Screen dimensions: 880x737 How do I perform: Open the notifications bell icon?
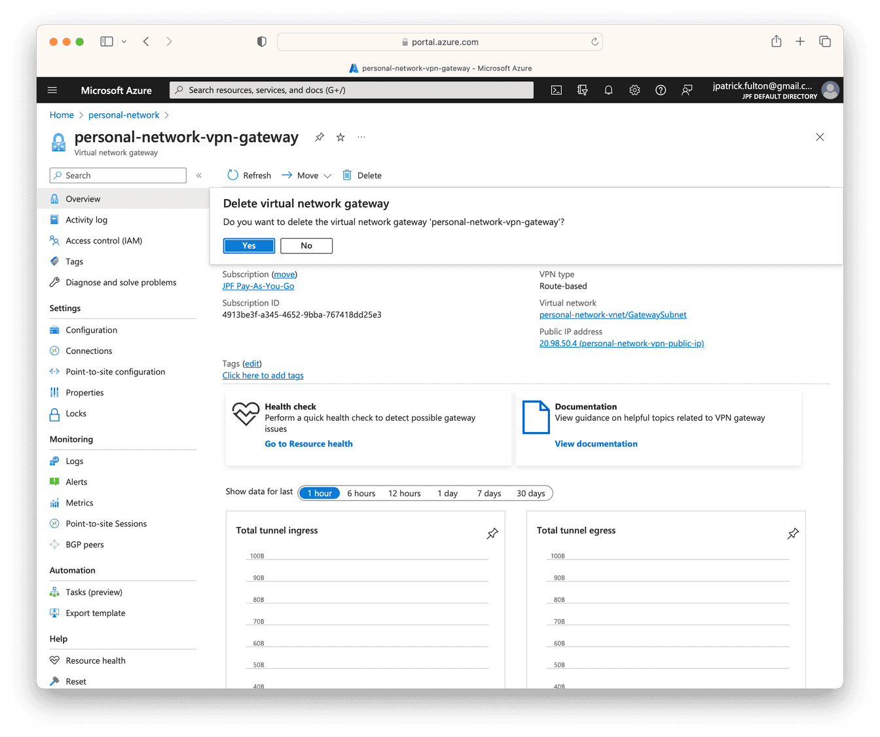608,90
